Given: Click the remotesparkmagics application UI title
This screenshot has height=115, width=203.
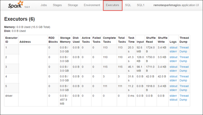Looking at the screenshot, I should coord(176,5).
